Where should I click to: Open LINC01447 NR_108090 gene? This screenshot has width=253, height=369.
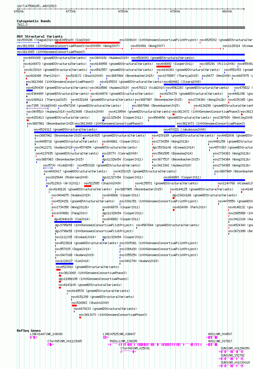coord(46,334)
